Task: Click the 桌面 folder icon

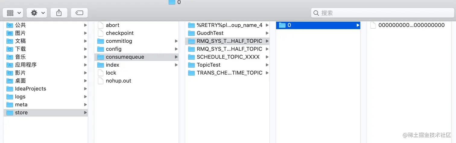Action: pos(10,81)
